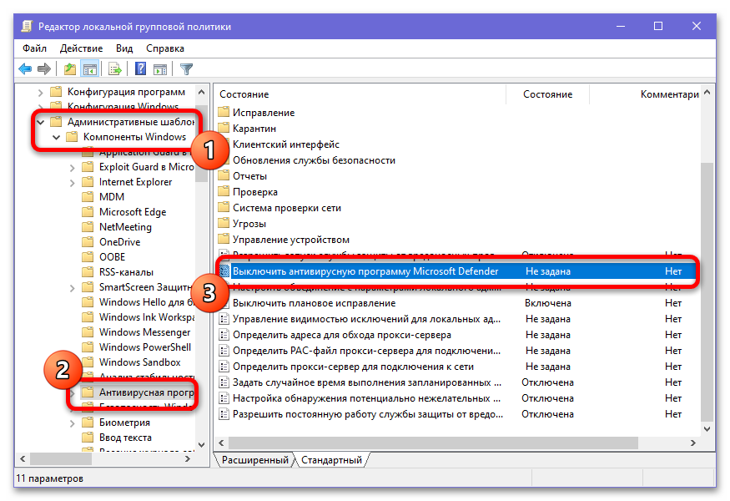Click the right pane scroll right arrow

(x=693, y=443)
